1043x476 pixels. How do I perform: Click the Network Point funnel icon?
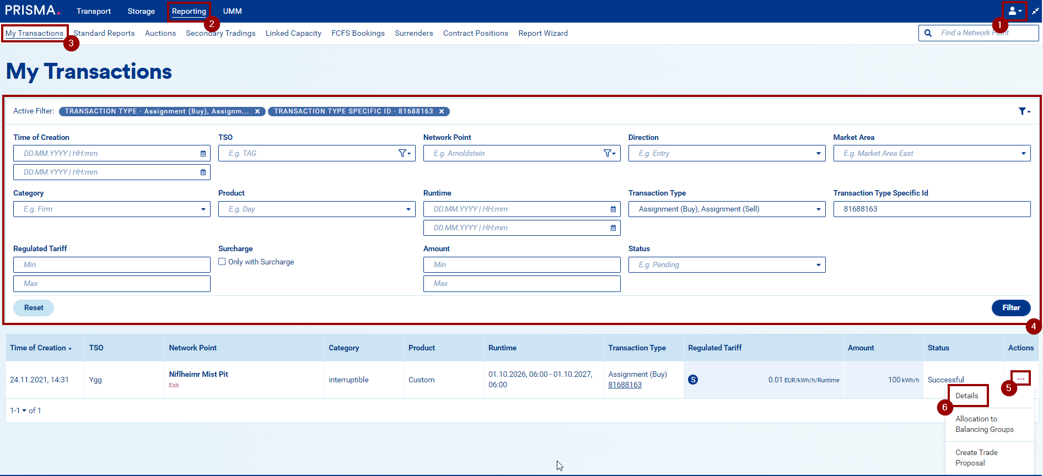[609, 154]
